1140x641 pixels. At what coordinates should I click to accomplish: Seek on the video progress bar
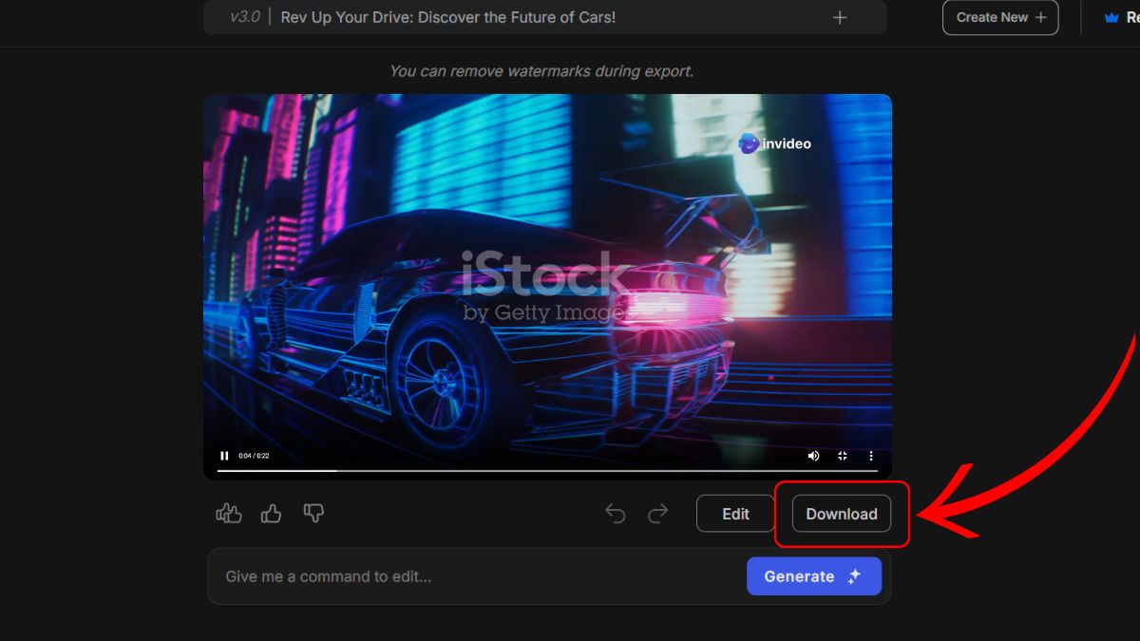click(x=547, y=470)
